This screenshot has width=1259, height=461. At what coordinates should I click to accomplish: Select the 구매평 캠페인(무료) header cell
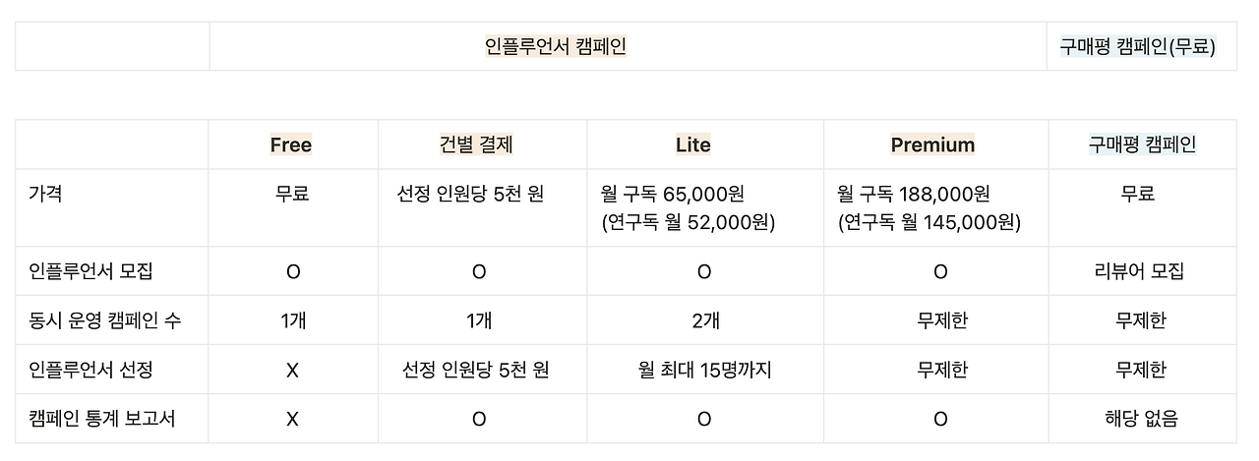[1141, 46]
